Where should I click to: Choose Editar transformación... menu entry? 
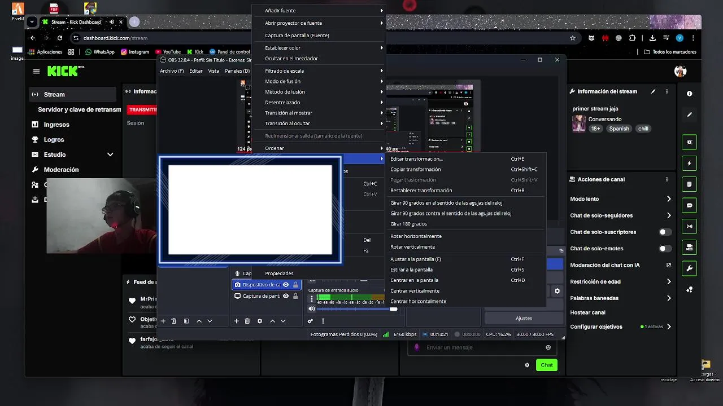[x=465, y=159]
